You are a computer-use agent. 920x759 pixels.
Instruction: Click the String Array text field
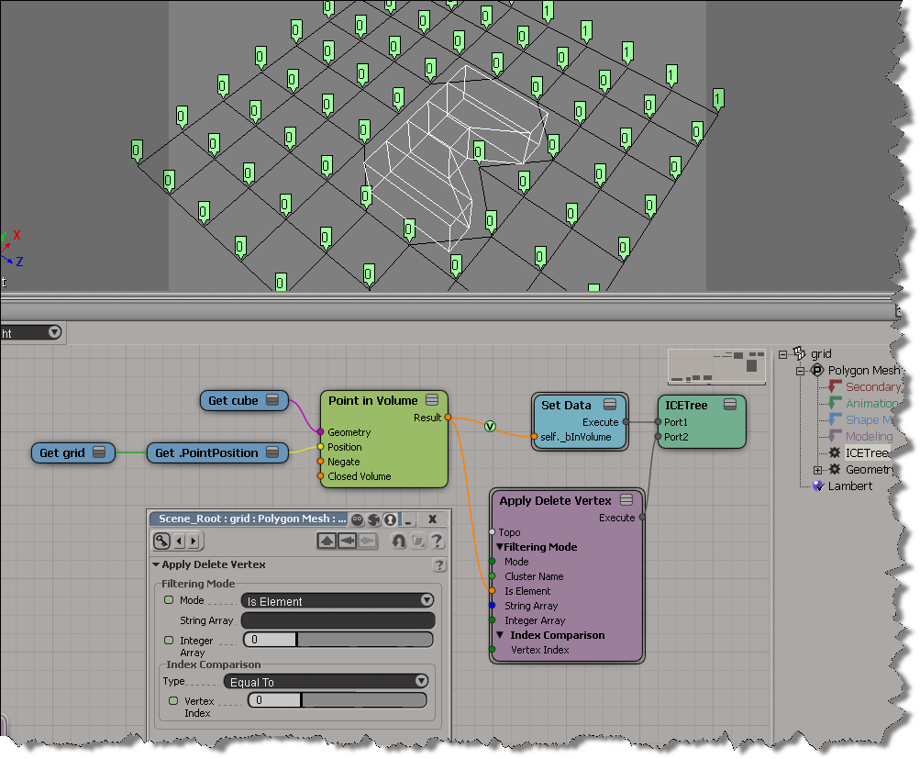[x=337, y=620]
